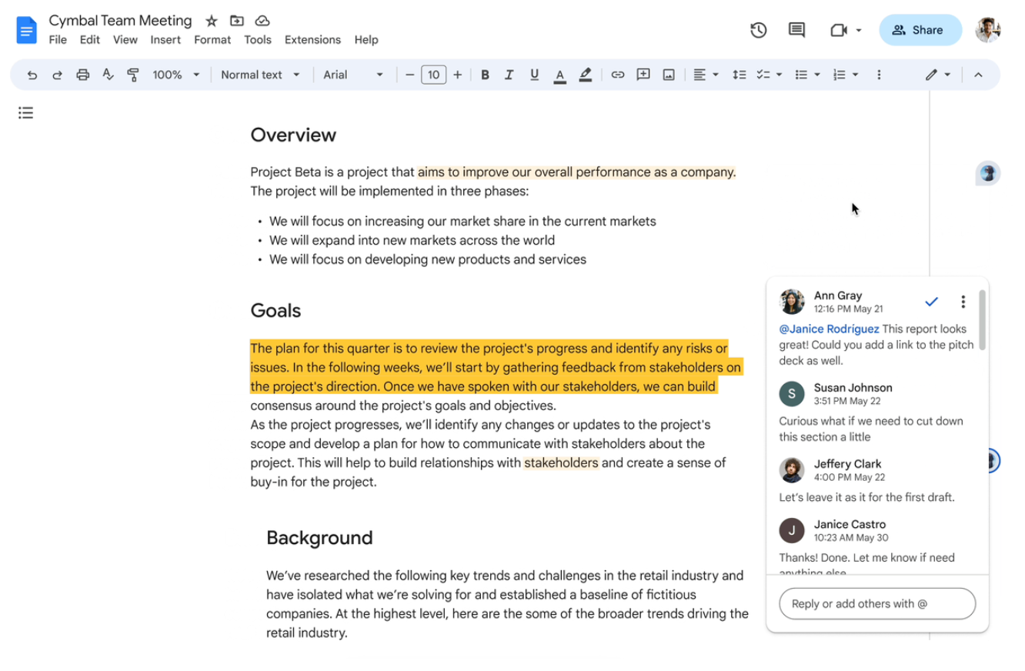1025x671 pixels.
Task: Star the Cymbal Team Meeting document
Action: (211, 21)
